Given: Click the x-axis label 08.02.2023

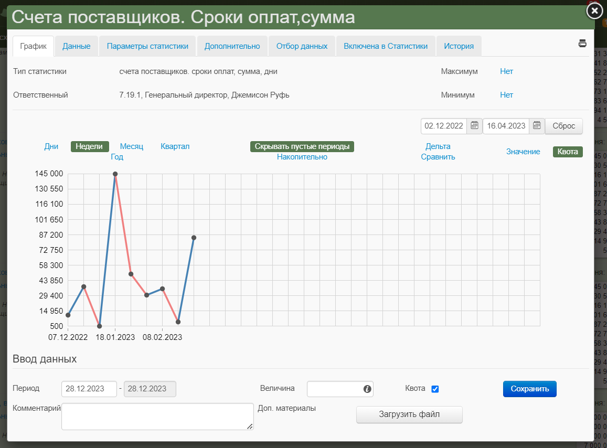Looking at the screenshot, I should [x=162, y=337].
